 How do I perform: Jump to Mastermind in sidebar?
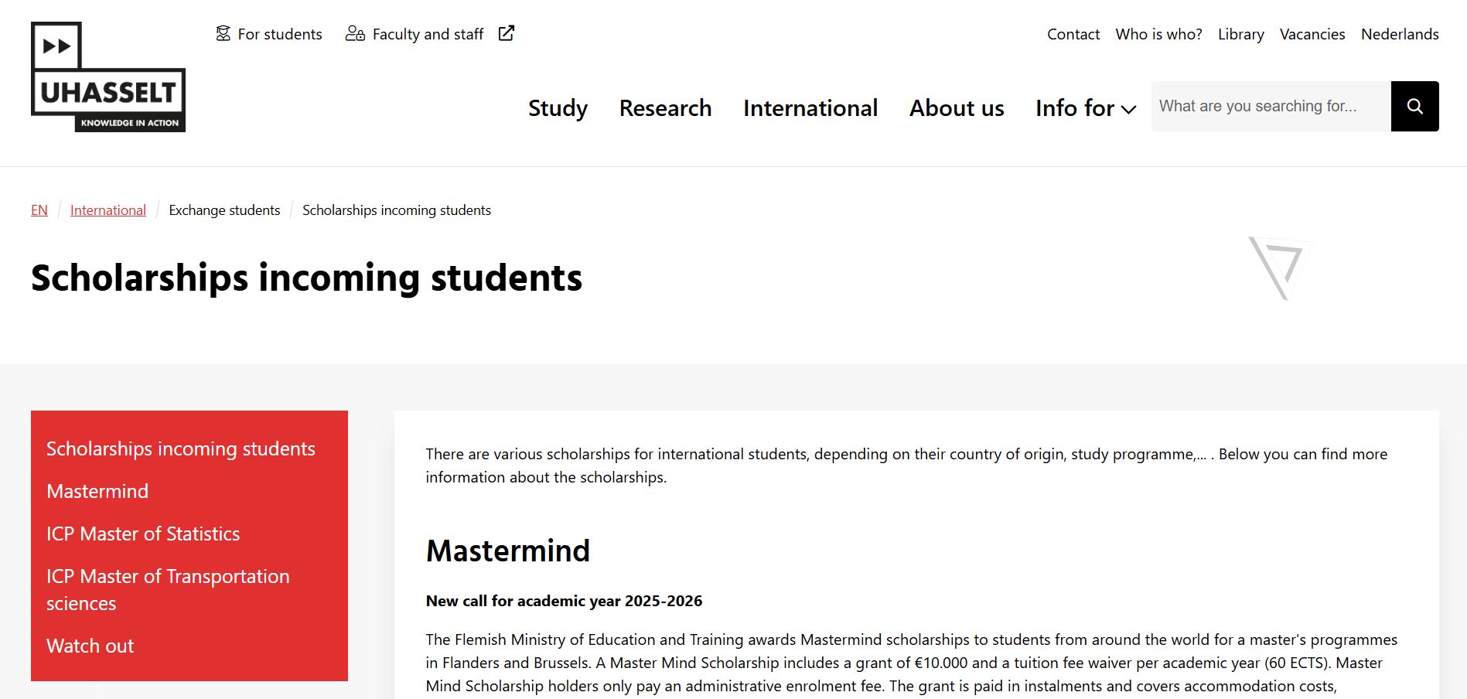(97, 491)
